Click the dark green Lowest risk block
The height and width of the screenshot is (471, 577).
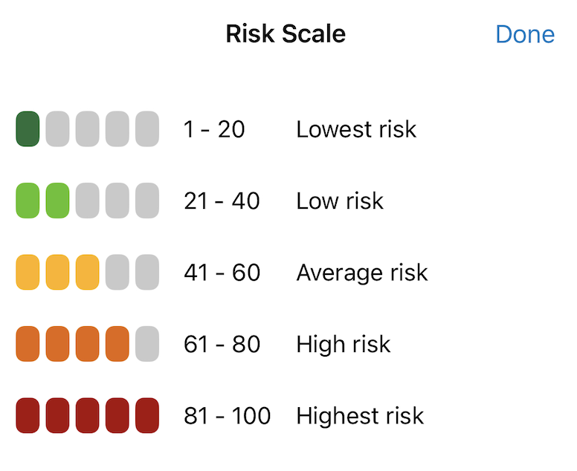pos(28,129)
